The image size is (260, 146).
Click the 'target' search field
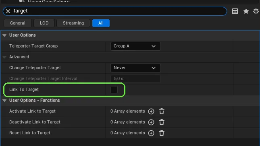(115, 11)
